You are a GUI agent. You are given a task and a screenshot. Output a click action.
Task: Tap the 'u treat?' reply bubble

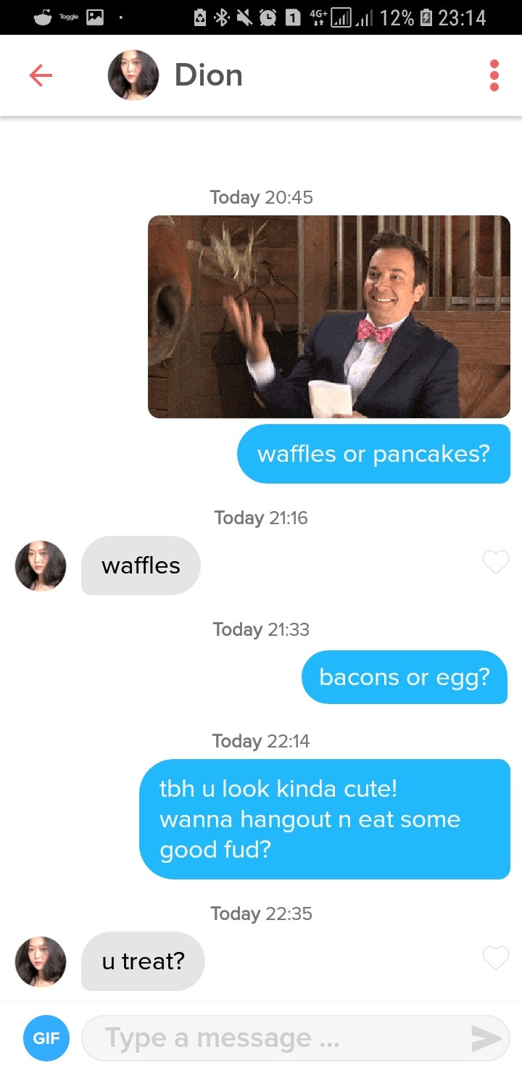coord(143,961)
